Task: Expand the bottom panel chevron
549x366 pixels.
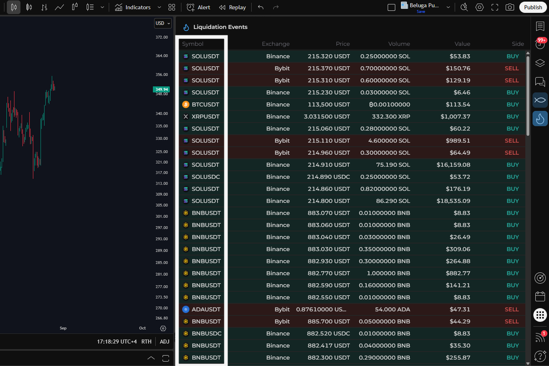Action: (x=151, y=358)
